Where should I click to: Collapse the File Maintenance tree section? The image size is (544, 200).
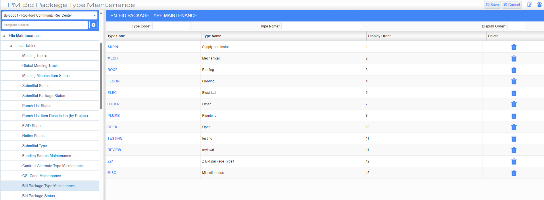4,36
